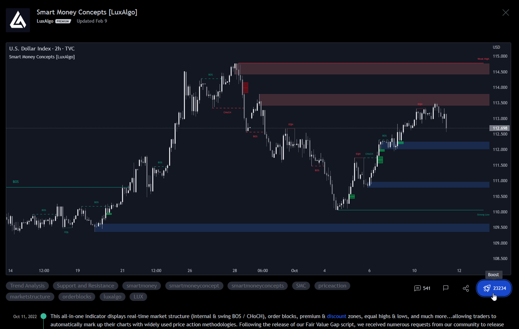Boost the script with rocket button
This screenshot has width=519, height=329.
point(494,288)
